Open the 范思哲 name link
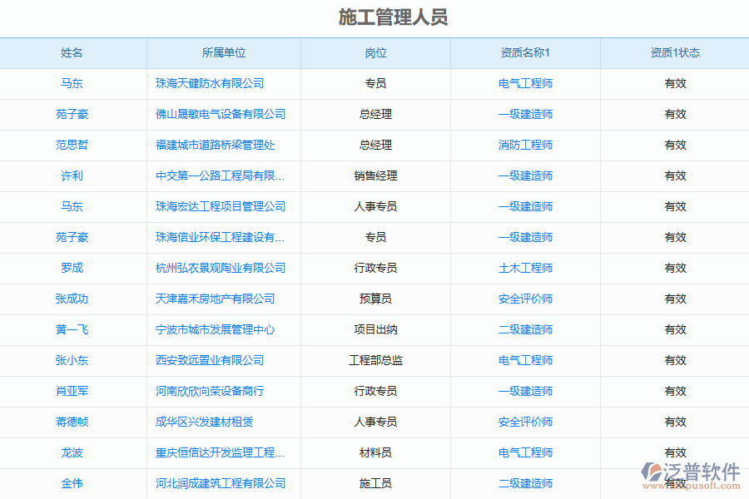749x499 pixels. [72, 145]
